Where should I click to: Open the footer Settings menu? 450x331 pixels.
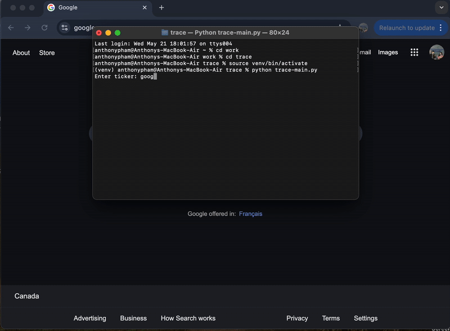tap(366, 318)
